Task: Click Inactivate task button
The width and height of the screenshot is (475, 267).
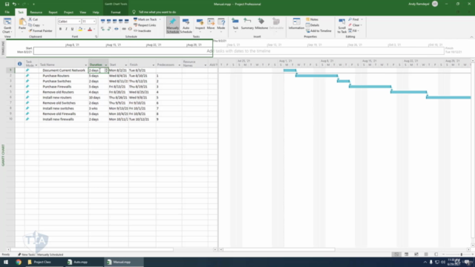Action: pos(142,31)
